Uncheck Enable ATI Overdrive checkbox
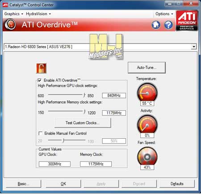201x194 pixels. 39,80
